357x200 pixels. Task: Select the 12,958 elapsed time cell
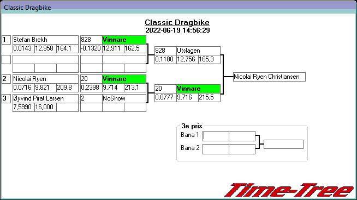click(x=45, y=48)
